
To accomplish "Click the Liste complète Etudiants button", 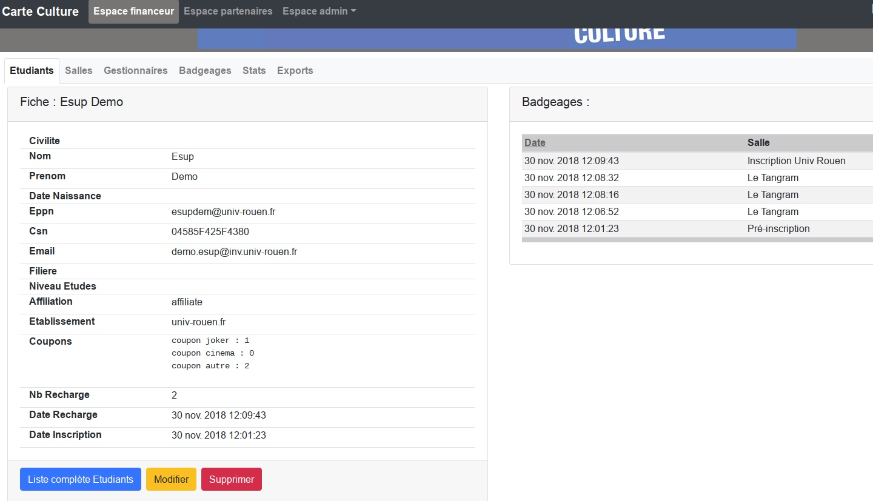I will point(81,479).
